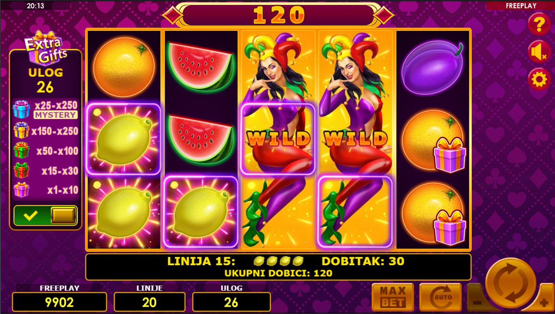Unmute the sound with speaker icon
Screen dimensions: 555x314
(x=539, y=52)
